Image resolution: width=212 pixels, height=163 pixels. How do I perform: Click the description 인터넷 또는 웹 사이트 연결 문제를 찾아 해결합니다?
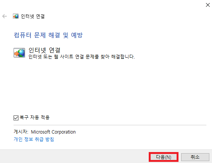click(x=82, y=57)
